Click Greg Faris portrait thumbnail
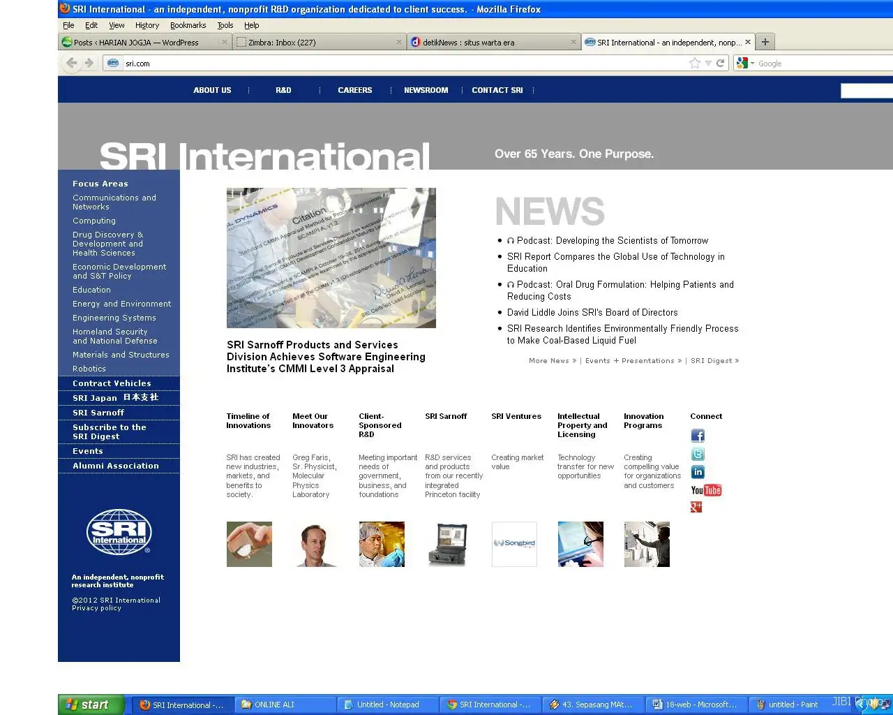This screenshot has width=893, height=715. coord(315,544)
